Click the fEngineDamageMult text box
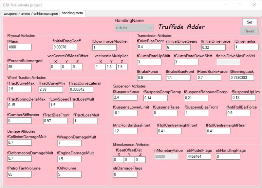The width and height of the screenshot is (262, 188). coord(69,159)
